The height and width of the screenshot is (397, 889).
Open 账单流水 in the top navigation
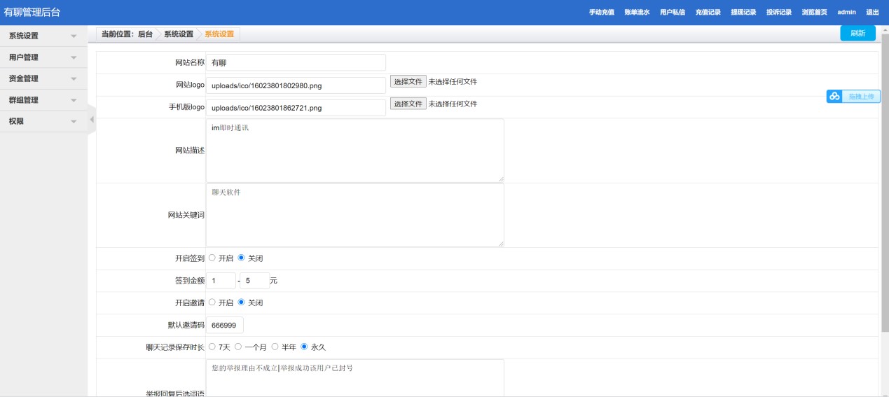(x=637, y=13)
